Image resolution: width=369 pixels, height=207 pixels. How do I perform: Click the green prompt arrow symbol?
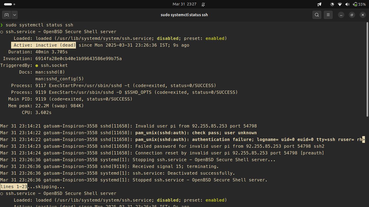coord(2,25)
